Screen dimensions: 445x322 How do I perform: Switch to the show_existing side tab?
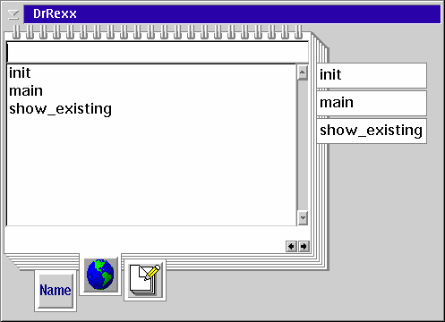(372, 131)
